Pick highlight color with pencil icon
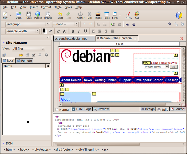The image size is (187, 154). click(x=51, y=31)
